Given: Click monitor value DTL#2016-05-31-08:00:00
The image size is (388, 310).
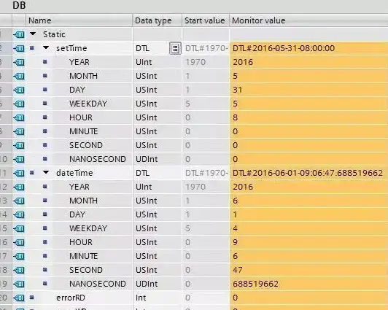Looking at the screenshot, I should pyautogui.click(x=284, y=48).
